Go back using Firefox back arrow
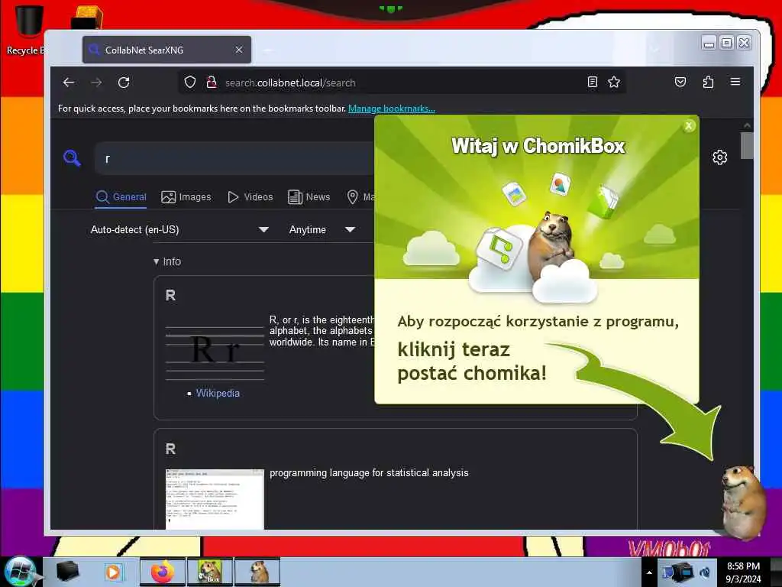 coord(69,83)
